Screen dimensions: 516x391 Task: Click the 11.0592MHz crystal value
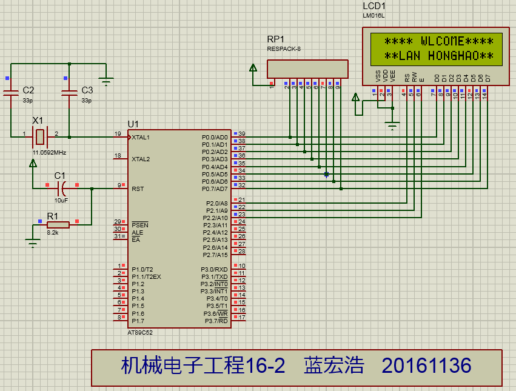pyautogui.click(x=49, y=153)
